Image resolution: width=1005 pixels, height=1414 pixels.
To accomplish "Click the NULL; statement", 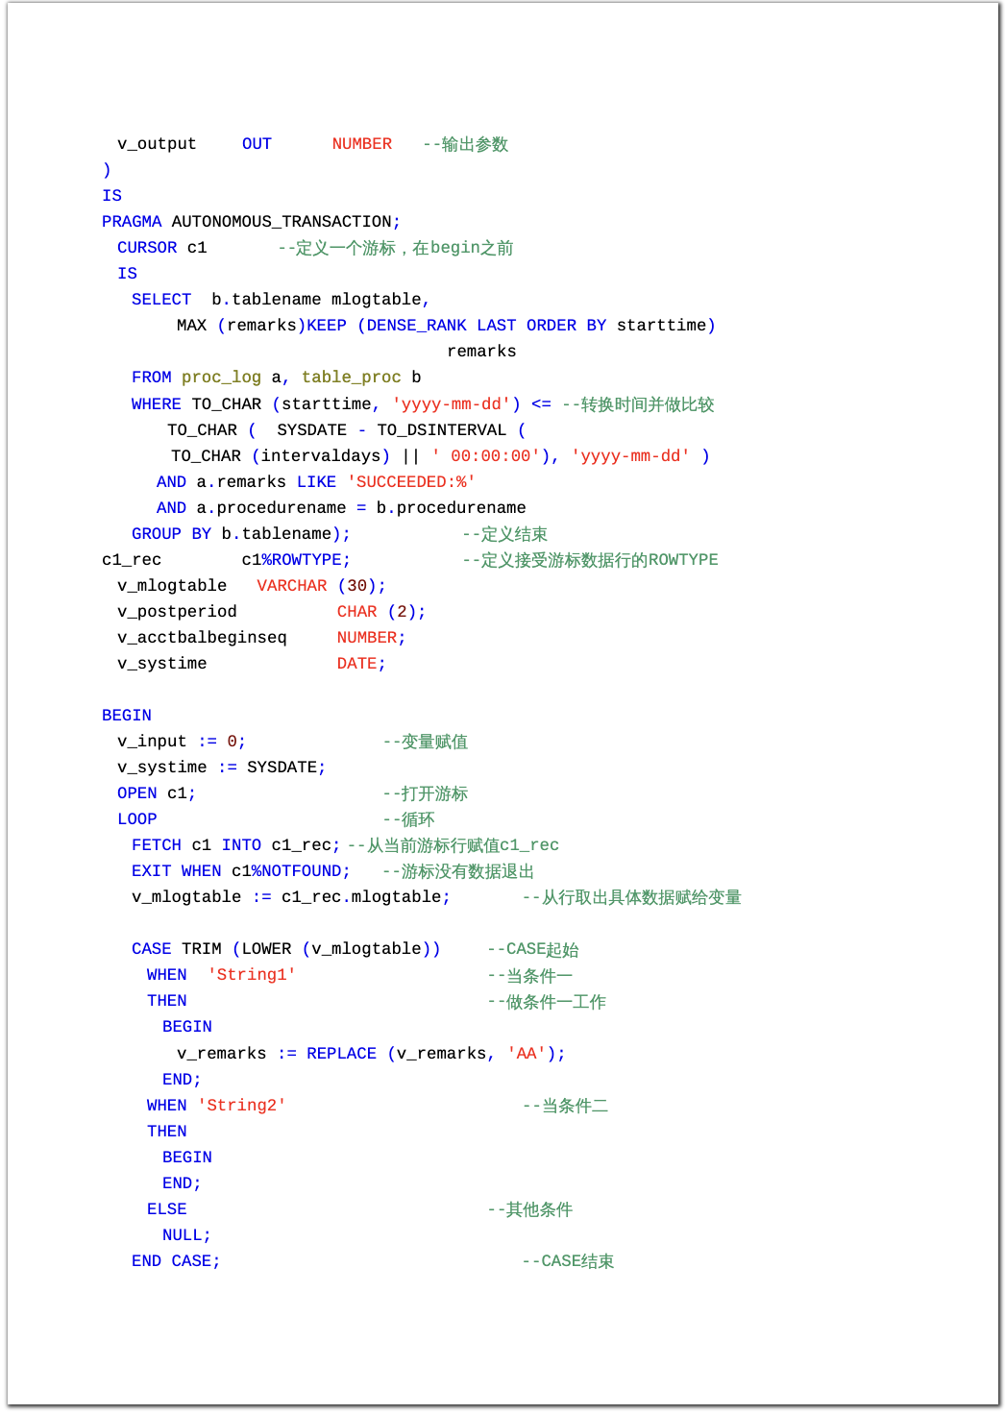I will coord(186,1235).
